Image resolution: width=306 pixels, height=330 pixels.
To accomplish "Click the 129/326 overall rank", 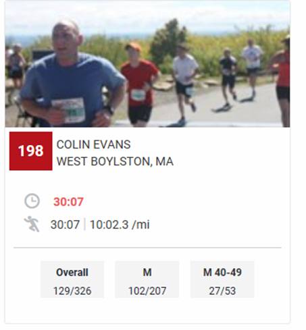I will 72,291.
